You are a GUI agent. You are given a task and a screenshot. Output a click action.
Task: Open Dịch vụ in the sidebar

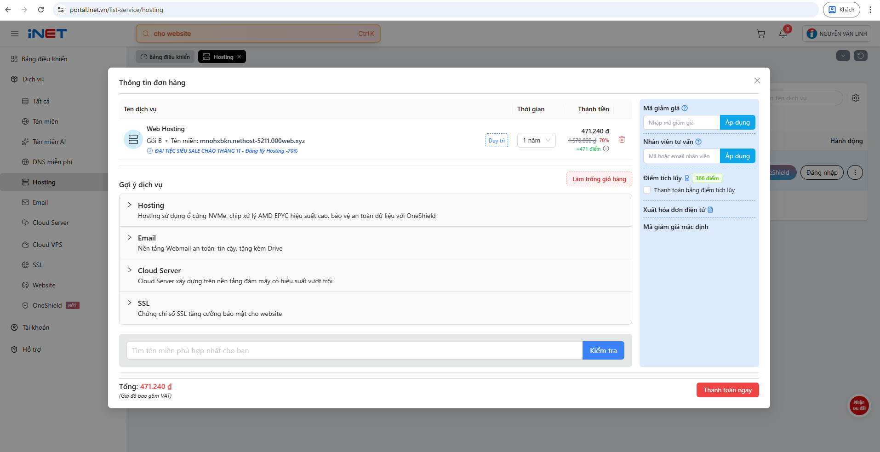(x=33, y=79)
